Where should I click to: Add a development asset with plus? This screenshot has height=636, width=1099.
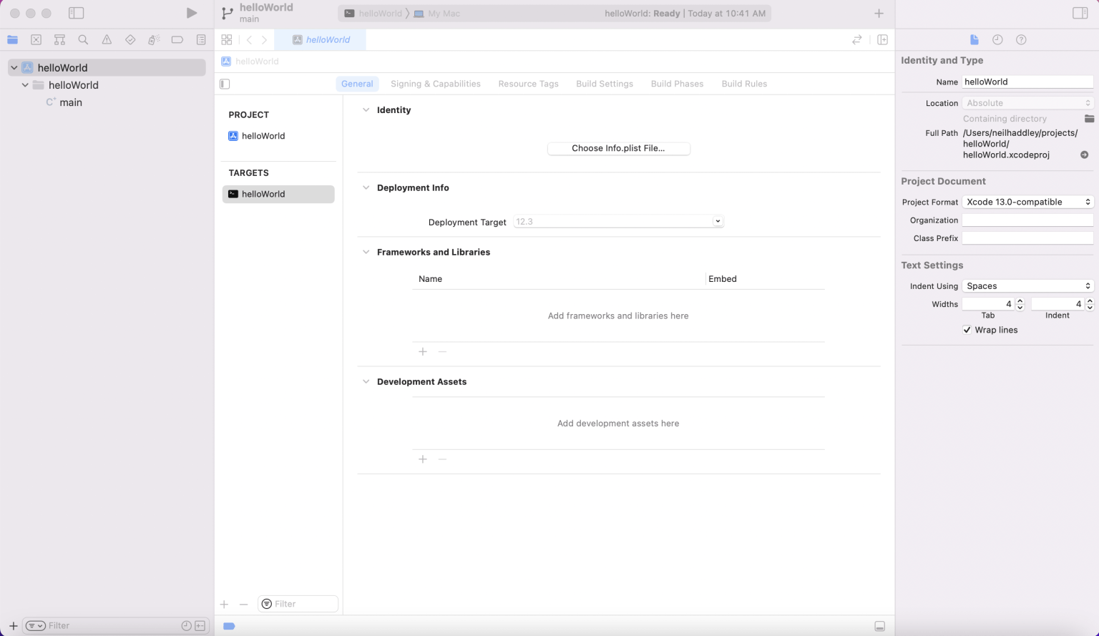[423, 459]
